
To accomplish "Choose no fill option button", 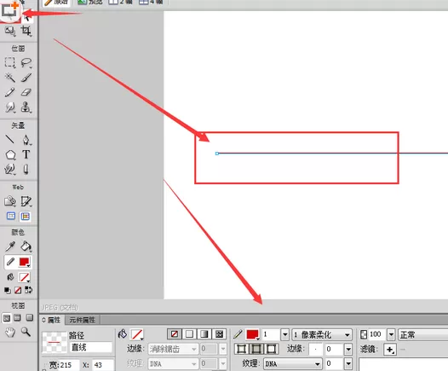I will pyautogui.click(x=175, y=333).
